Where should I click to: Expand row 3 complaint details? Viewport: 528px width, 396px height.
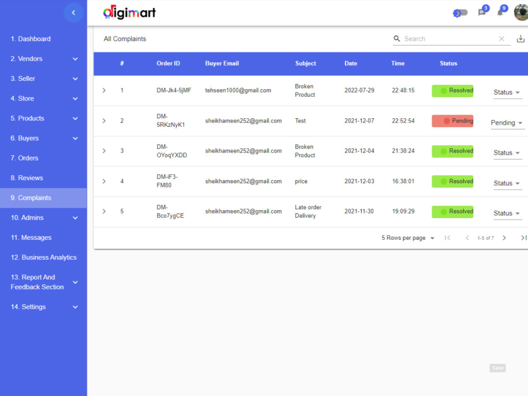[104, 151]
